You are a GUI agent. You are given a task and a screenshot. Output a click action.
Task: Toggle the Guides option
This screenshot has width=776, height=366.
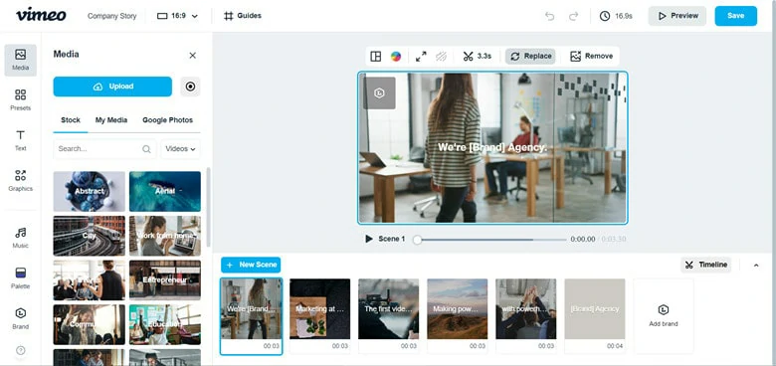(243, 16)
